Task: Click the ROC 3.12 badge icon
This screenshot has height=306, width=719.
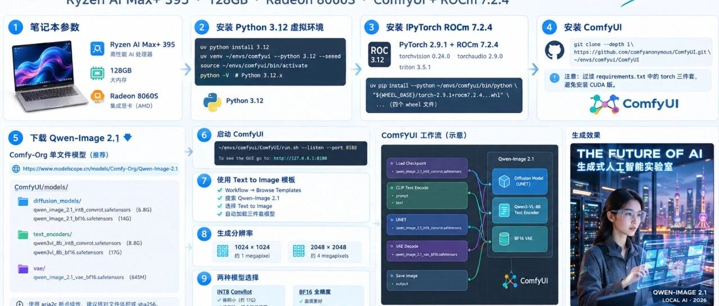Action: 379,54
